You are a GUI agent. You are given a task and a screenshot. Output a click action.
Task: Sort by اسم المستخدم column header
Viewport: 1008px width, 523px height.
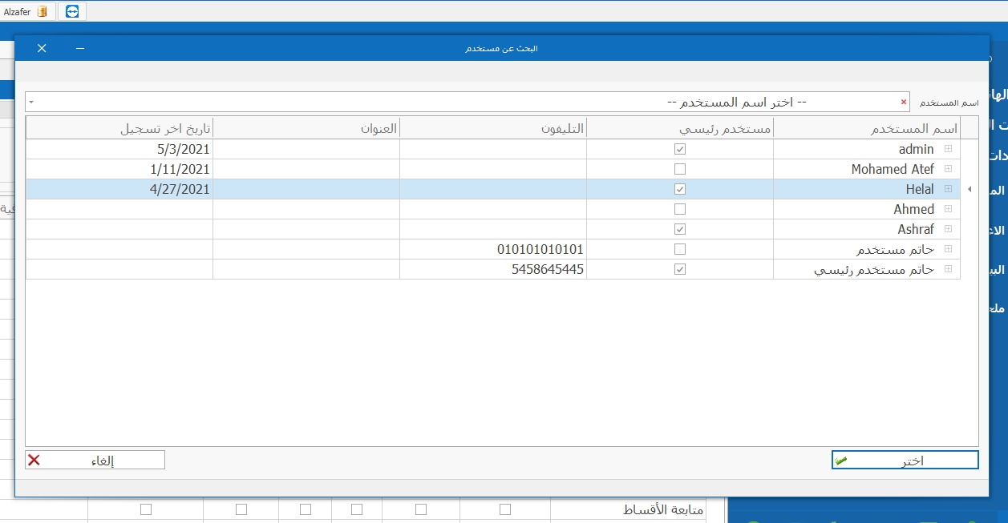(x=866, y=128)
